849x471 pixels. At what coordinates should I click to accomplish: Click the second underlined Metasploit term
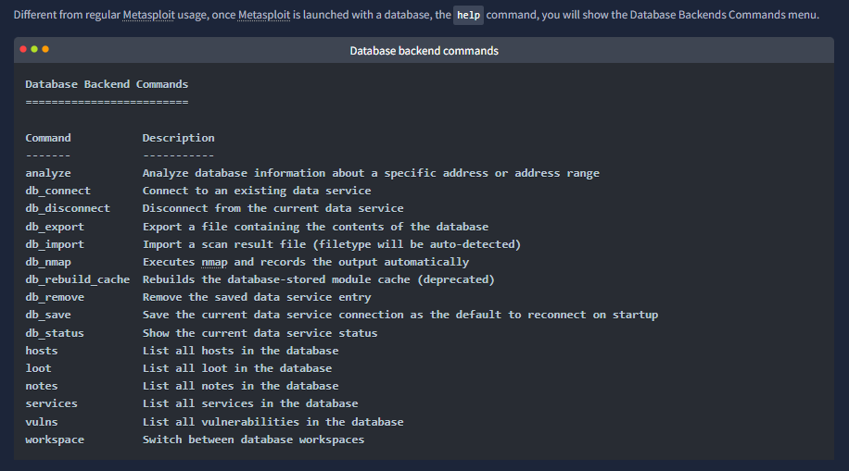264,15
